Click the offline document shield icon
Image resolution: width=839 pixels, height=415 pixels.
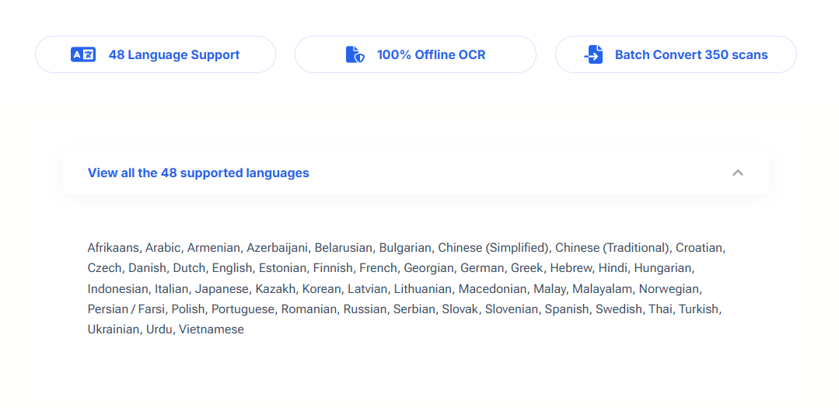(x=355, y=54)
